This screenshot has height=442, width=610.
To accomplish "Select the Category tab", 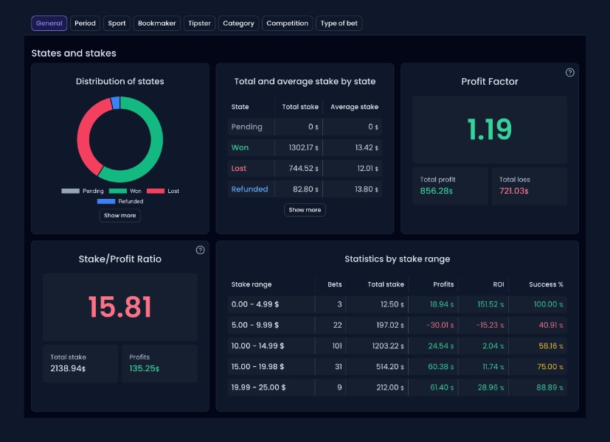I will [238, 24].
